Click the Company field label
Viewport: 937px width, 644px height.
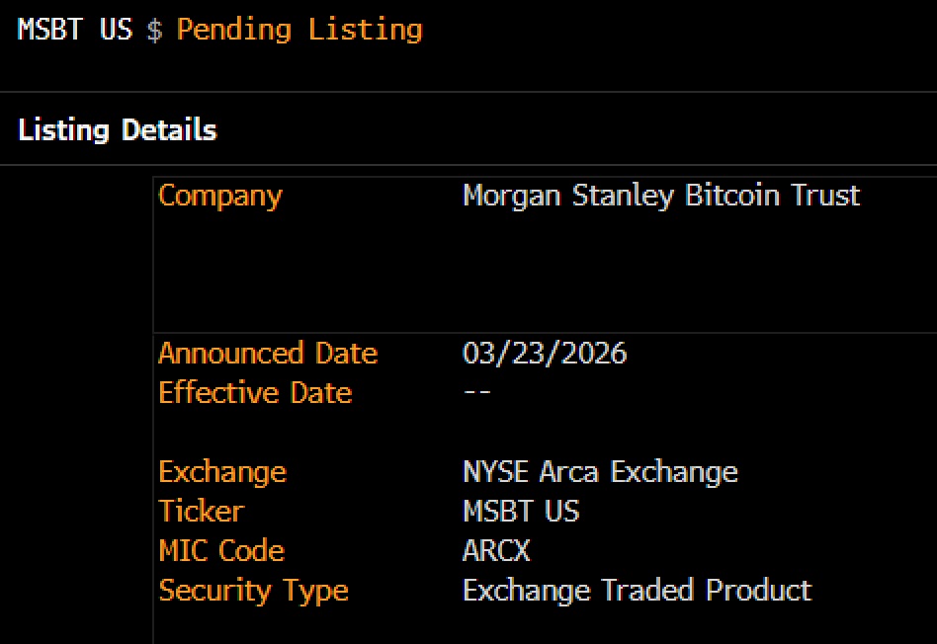219,196
